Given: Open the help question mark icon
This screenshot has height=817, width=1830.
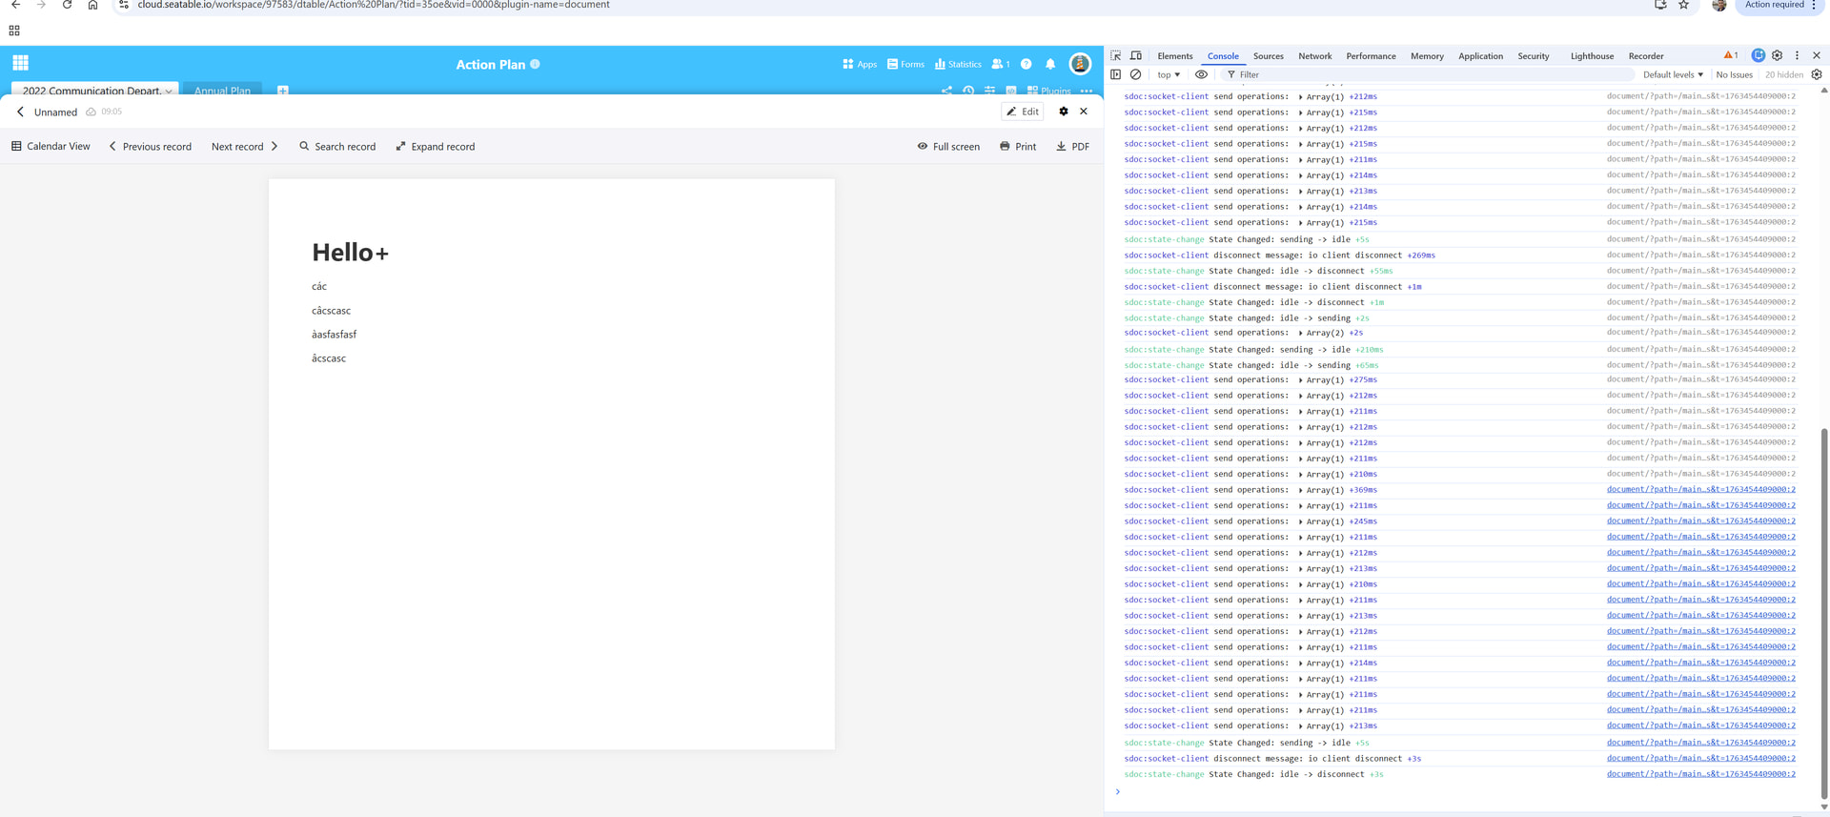Looking at the screenshot, I should tap(1026, 65).
